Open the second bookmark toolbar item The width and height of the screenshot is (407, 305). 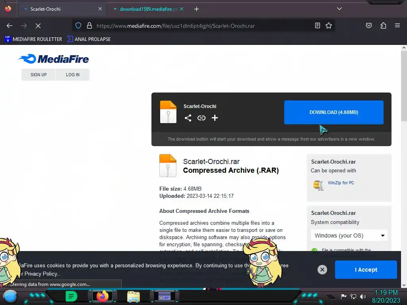click(x=89, y=39)
